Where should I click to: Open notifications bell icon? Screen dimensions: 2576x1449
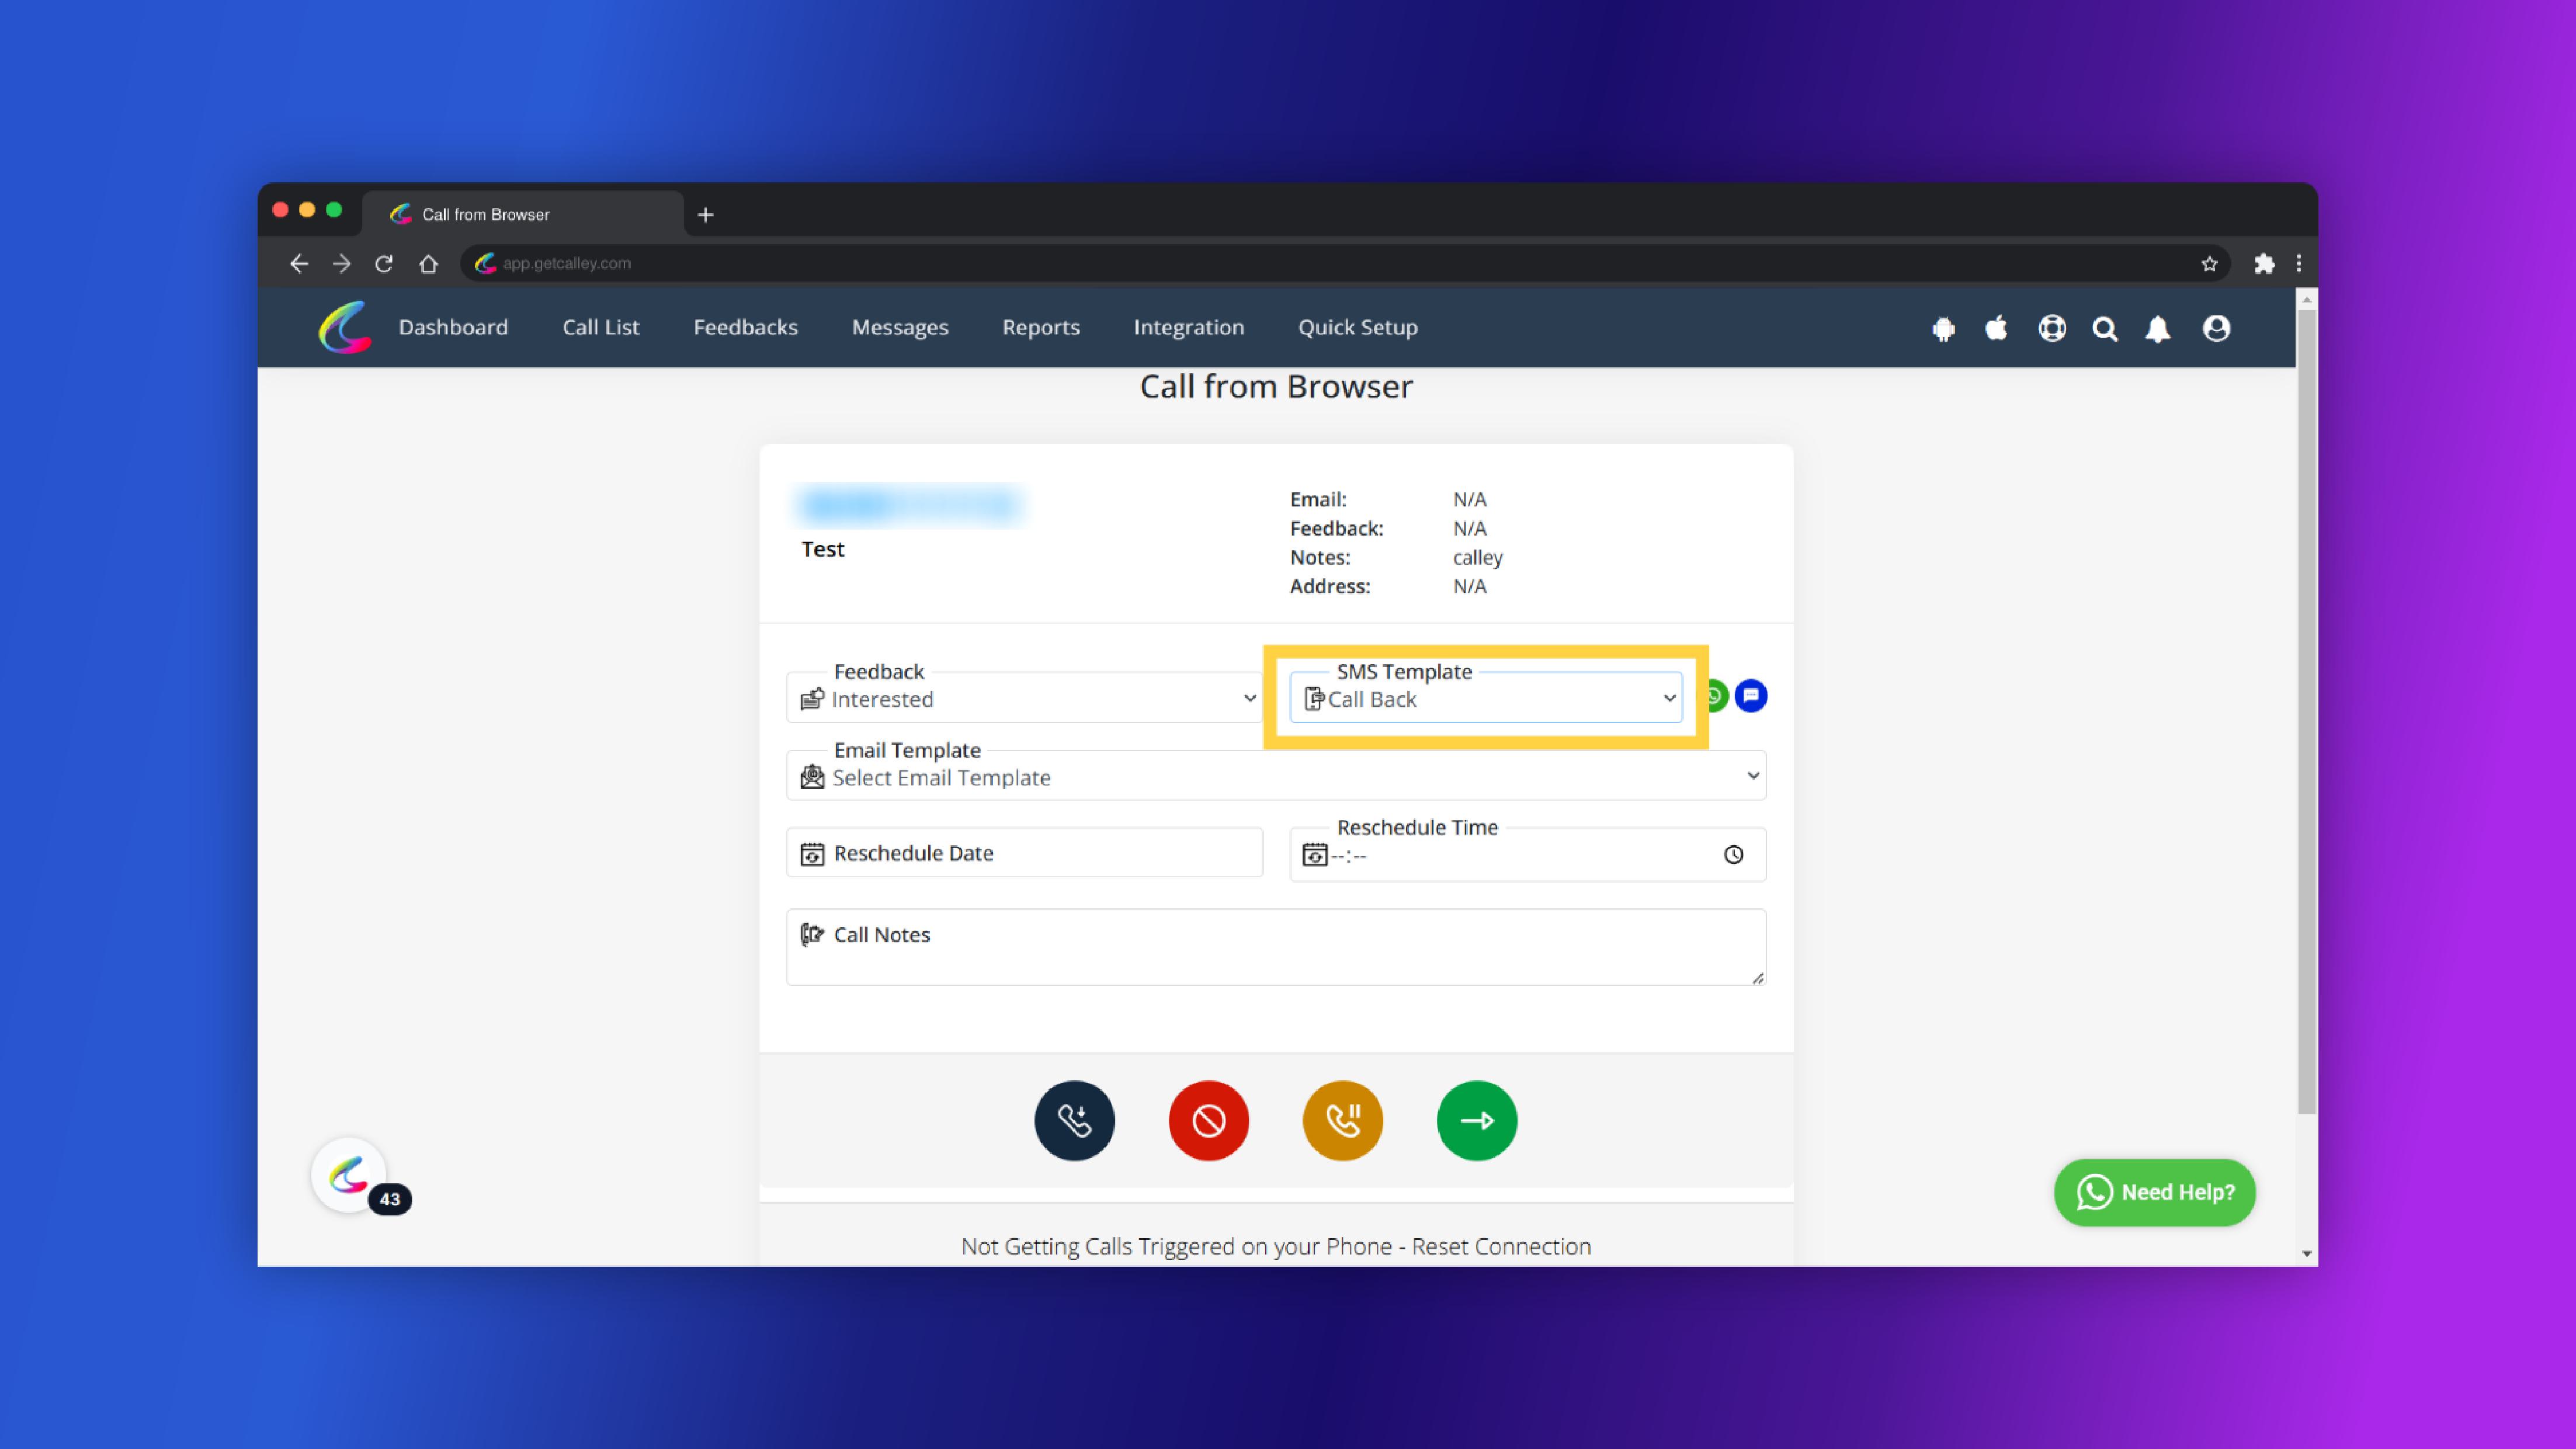(x=2157, y=329)
